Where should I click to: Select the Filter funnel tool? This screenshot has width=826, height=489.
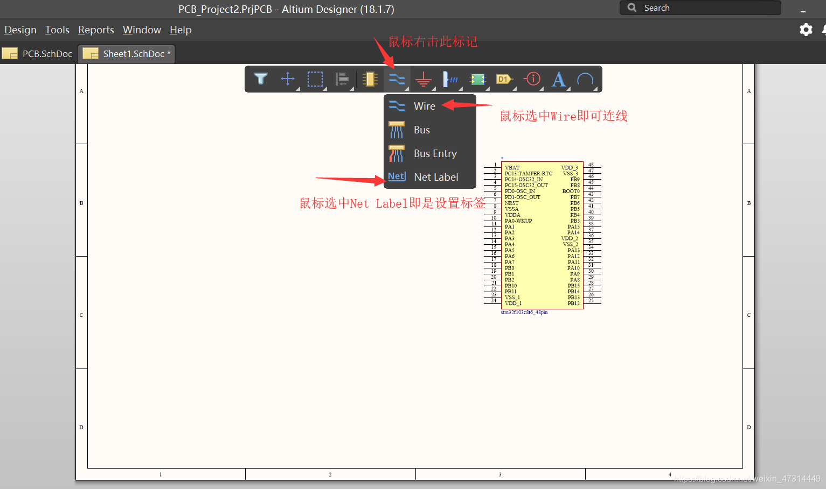261,79
